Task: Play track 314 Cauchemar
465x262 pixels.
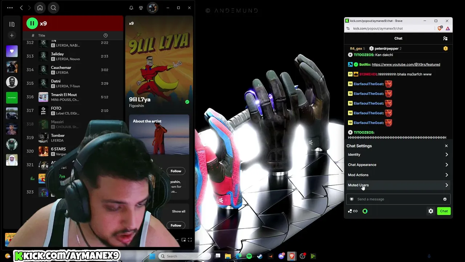Action: click(x=73, y=70)
